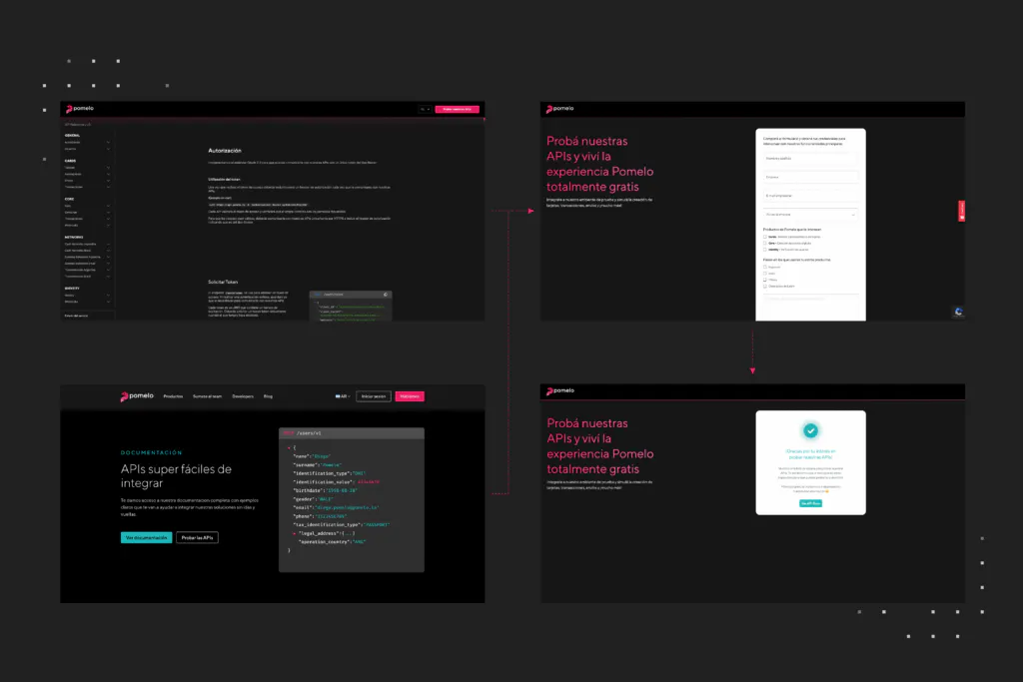Click the Pomelo logo on the confirmation page header
Image resolution: width=1023 pixels, height=682 pixels.
click(x=559, y=391)
